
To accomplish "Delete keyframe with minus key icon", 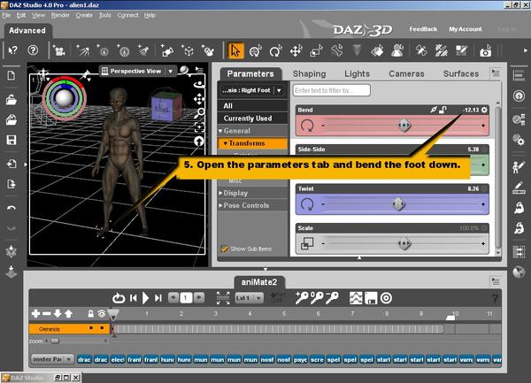I will point(332,298).
